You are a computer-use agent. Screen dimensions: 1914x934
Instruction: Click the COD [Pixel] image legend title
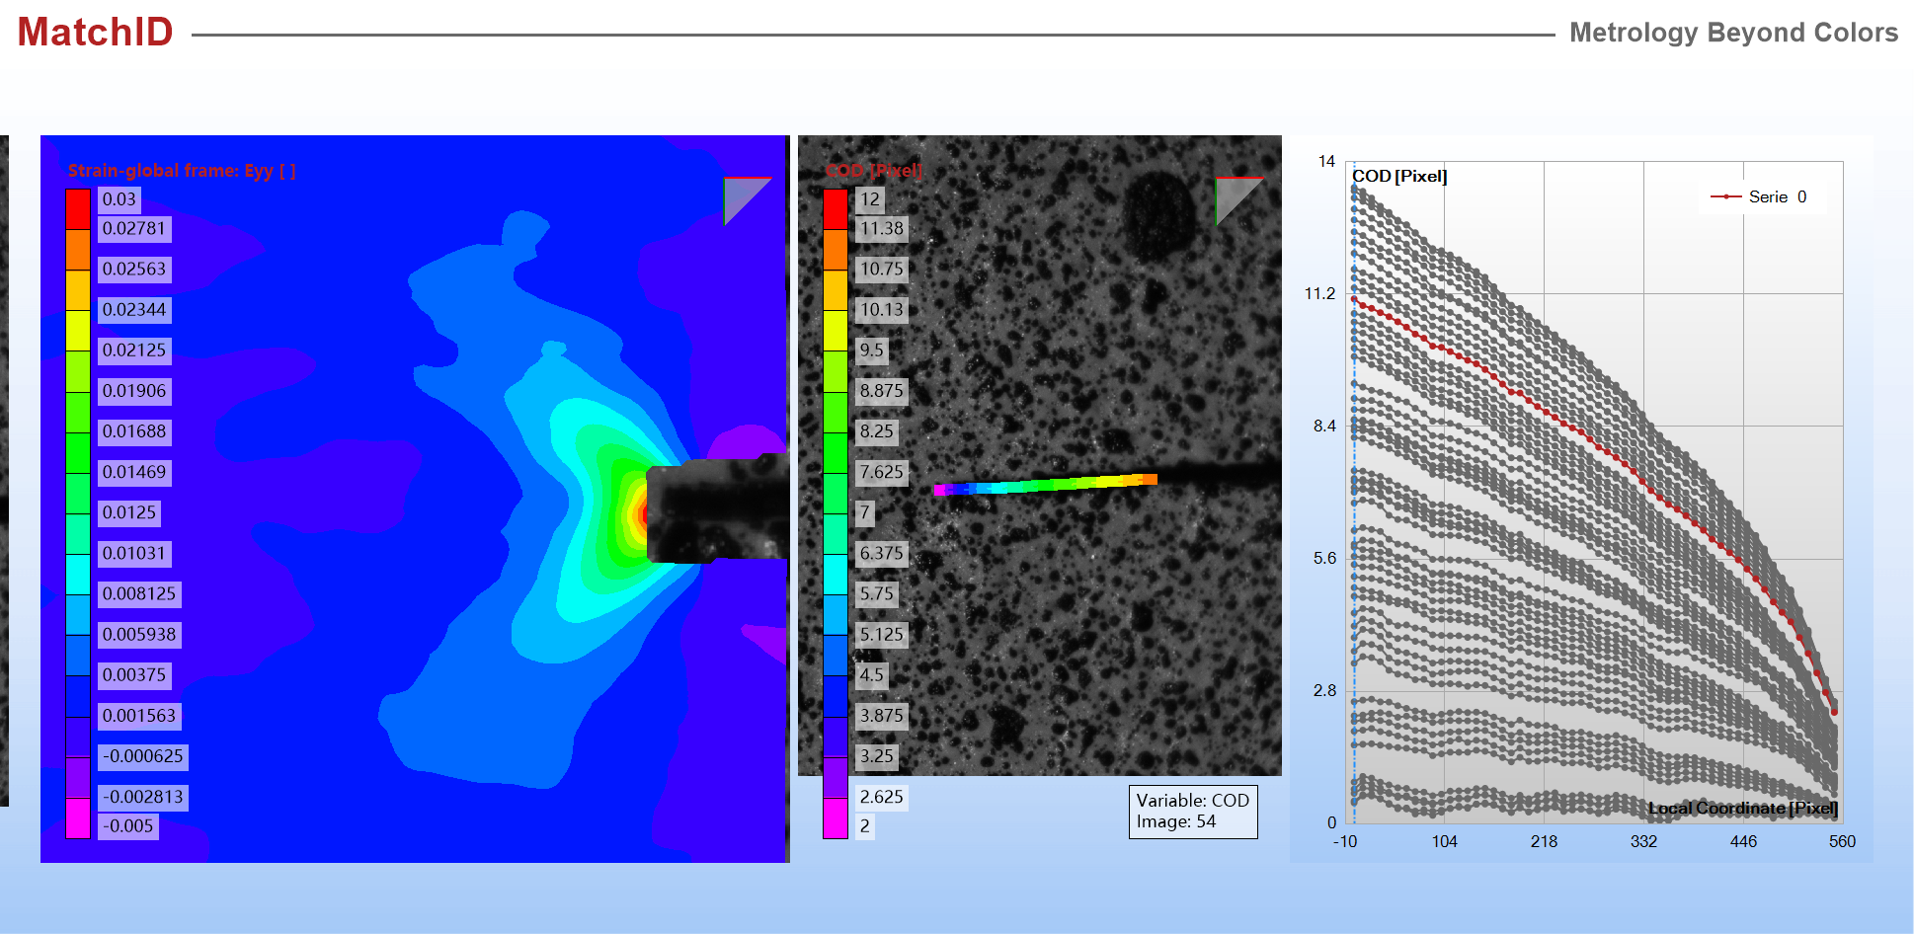[875, 171]
